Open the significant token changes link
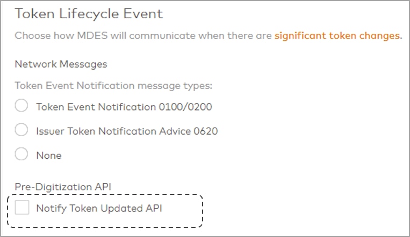Viewport: 410px width, 237px height. [x=337, y=36]
